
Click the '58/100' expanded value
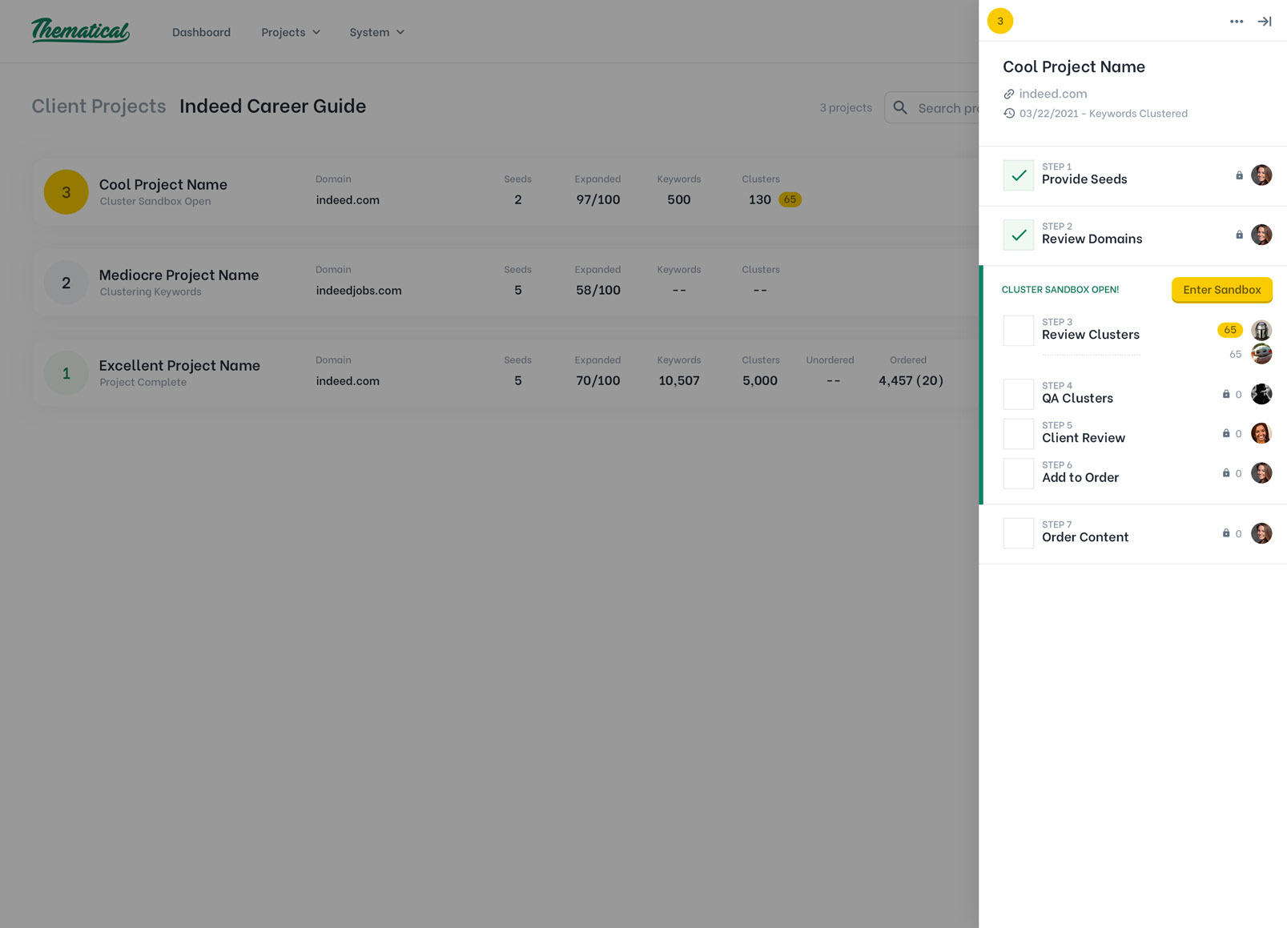click(598, 290)
